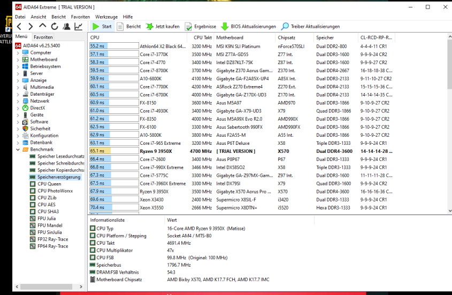Open the Hilfe menu
Viewport: 452px width, 295px height.
point(128,17)
